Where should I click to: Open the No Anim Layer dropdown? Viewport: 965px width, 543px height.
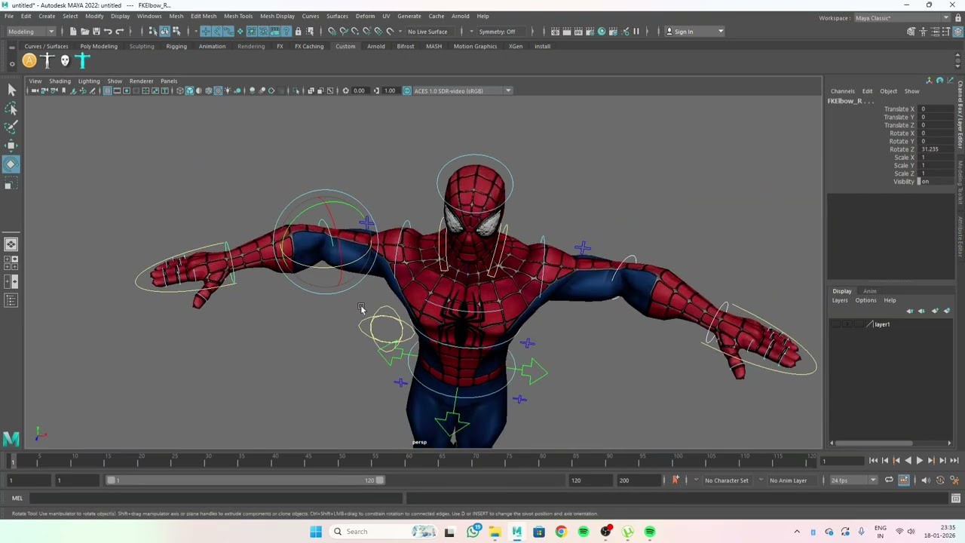tap(791, 480)
